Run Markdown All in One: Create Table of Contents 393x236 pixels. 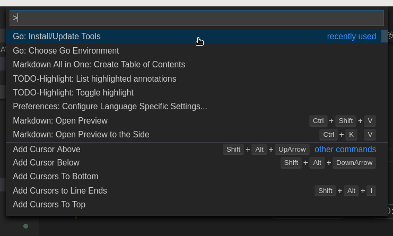pyautogui.click(x=194, y=65)
